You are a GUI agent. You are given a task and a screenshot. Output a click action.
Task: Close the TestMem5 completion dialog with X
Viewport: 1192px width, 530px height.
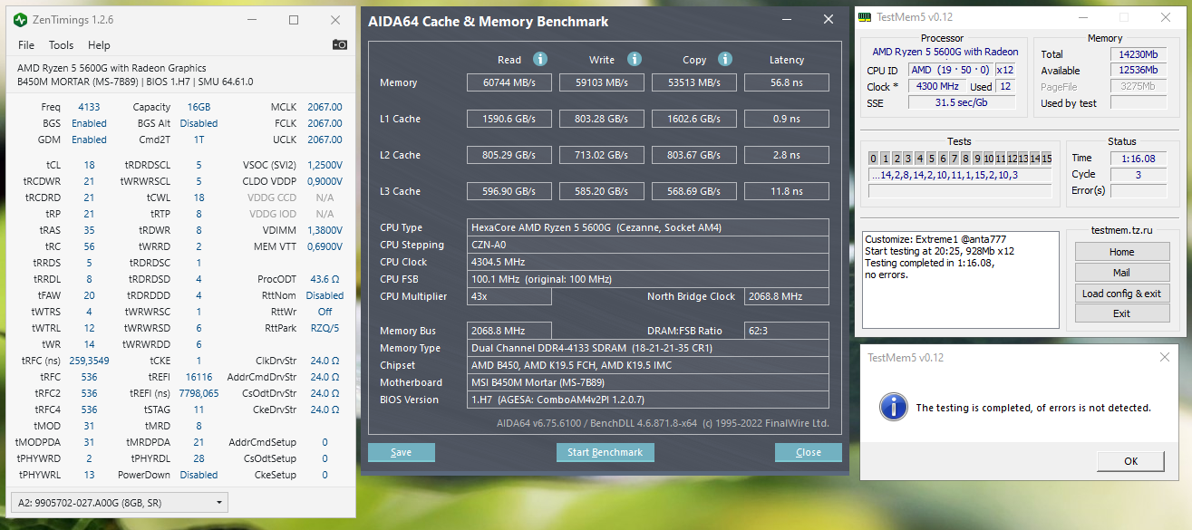[1164, 358]
